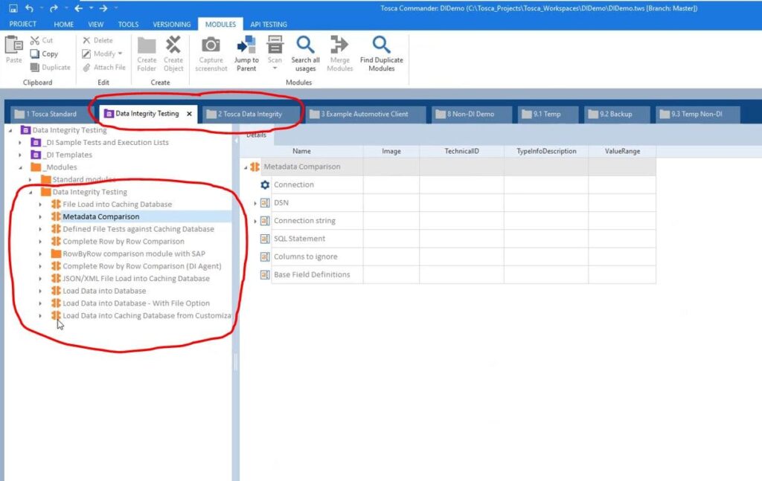Expand _DI Sample Tests and Execution Lists
762x481 pixels.
(20, 143)
